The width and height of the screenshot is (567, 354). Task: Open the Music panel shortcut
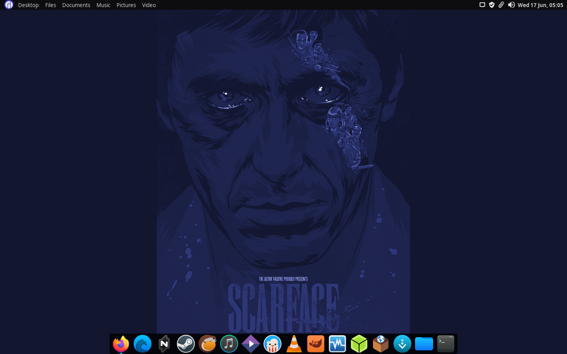(103, 5)
